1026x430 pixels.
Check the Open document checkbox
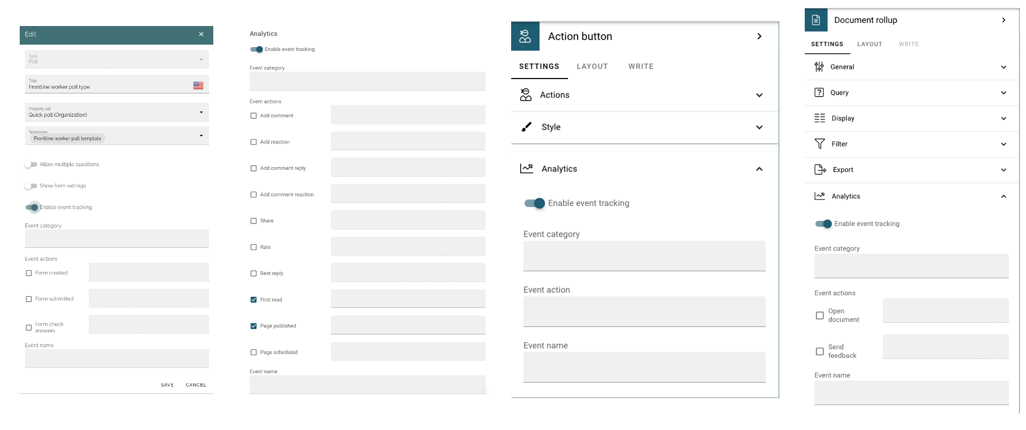[820, 315]
